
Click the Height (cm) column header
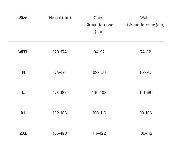click(60, 17)
